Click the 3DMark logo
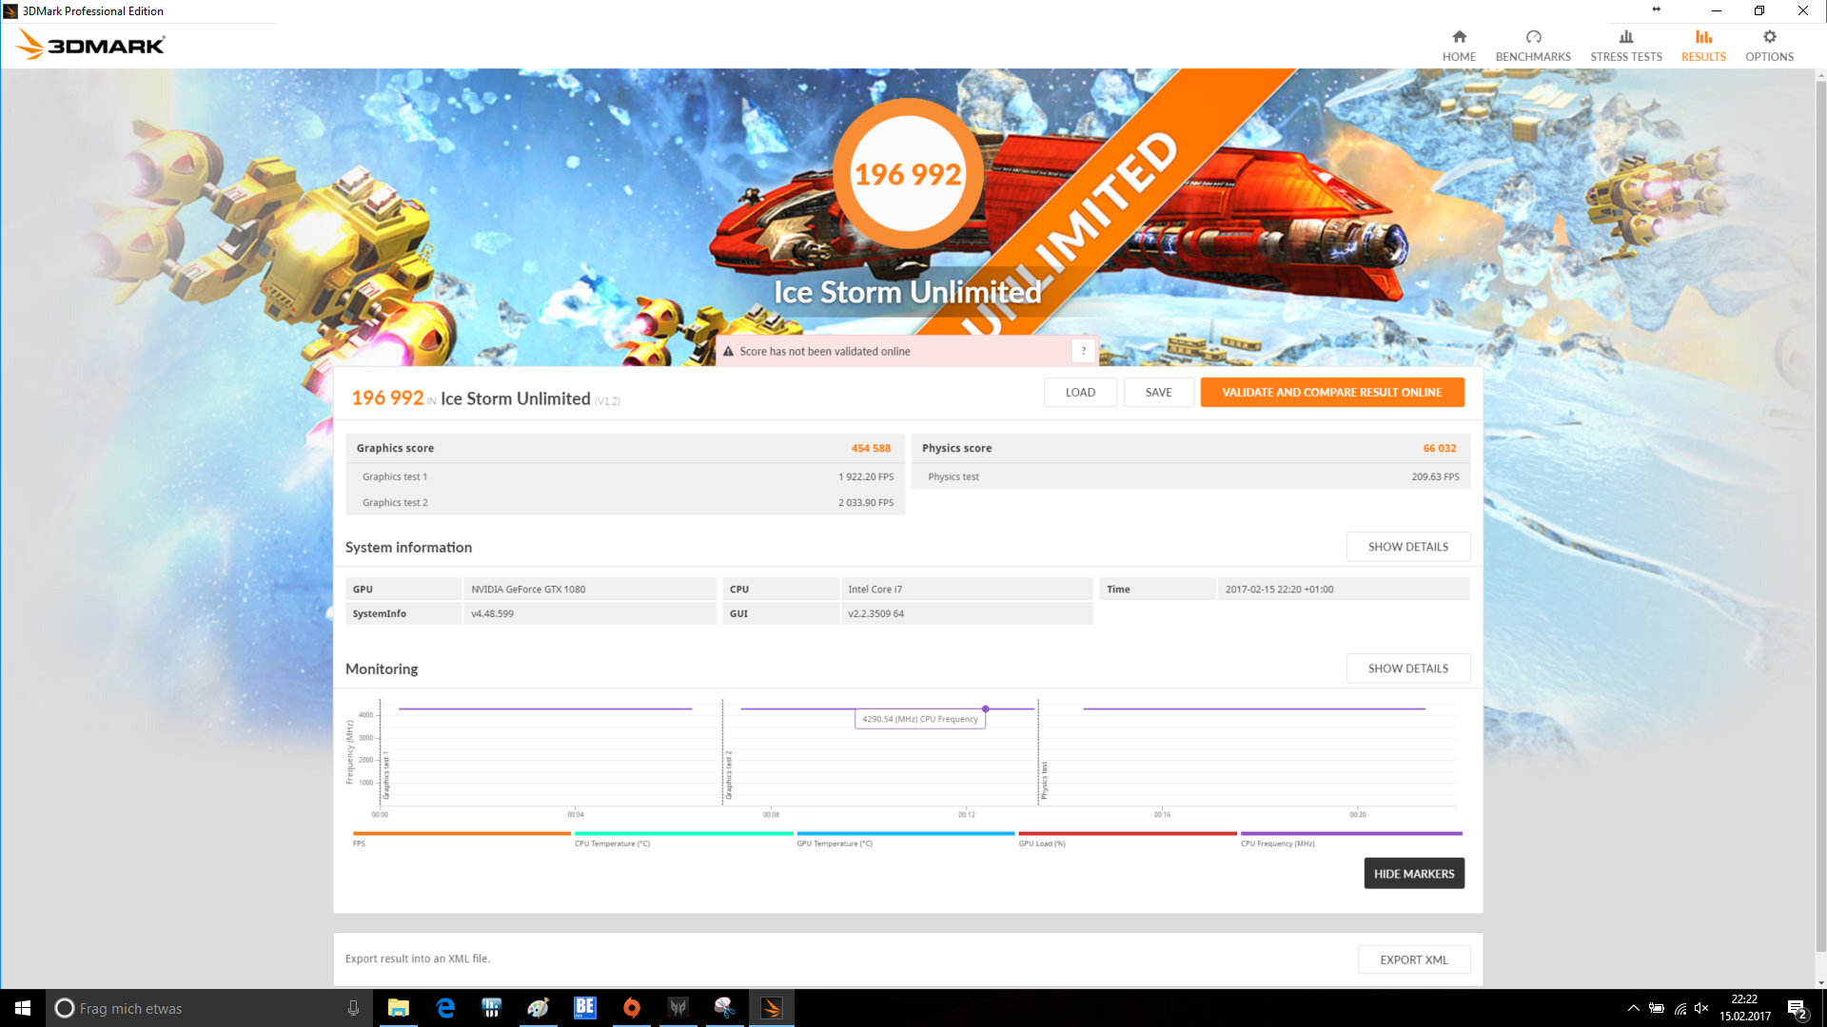Screen dimensions: 1827x1027 (x=90, y=45)
